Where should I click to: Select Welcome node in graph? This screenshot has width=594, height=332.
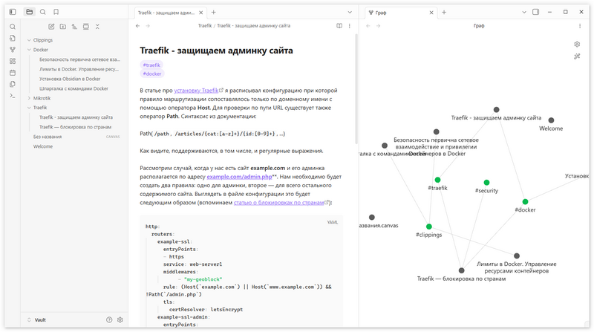click(x=551, y=120)
